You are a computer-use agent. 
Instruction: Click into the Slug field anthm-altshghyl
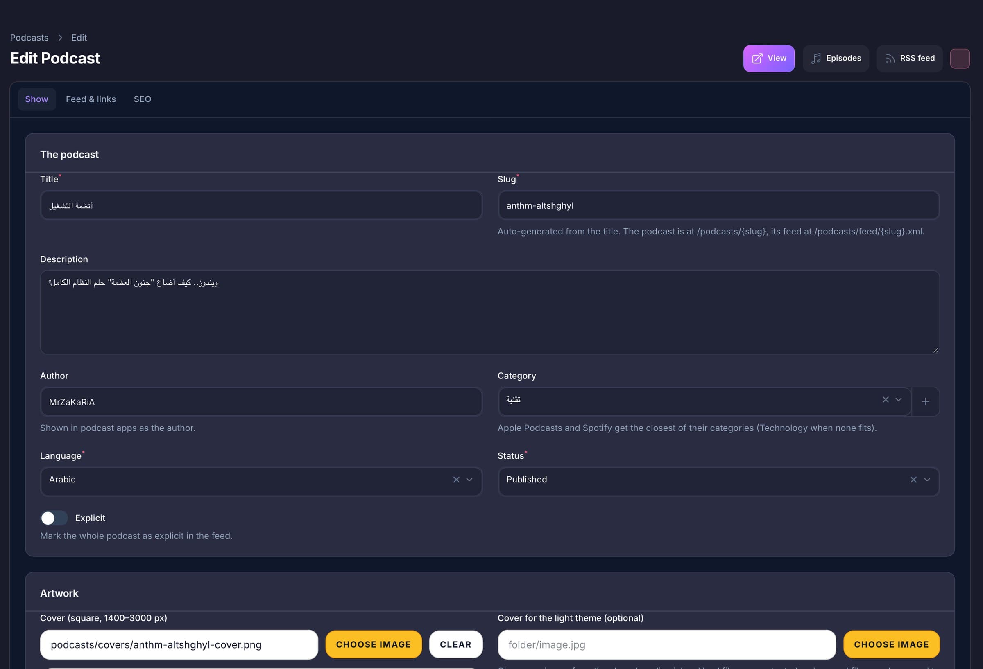click(x=718, y=205)
